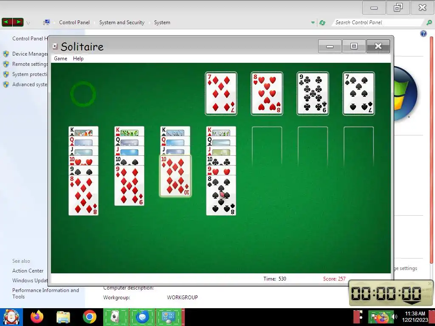Click the Jack of diamonds card
The width and height of the screenshot is (435, 326).
click(221, 151)
